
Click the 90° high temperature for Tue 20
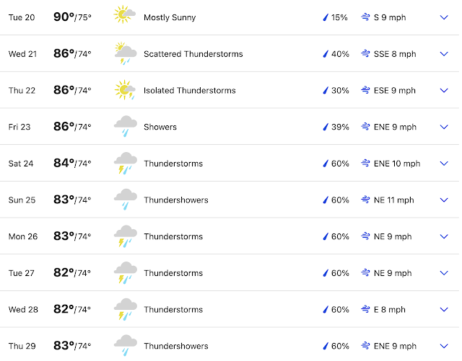coord(64,17)
